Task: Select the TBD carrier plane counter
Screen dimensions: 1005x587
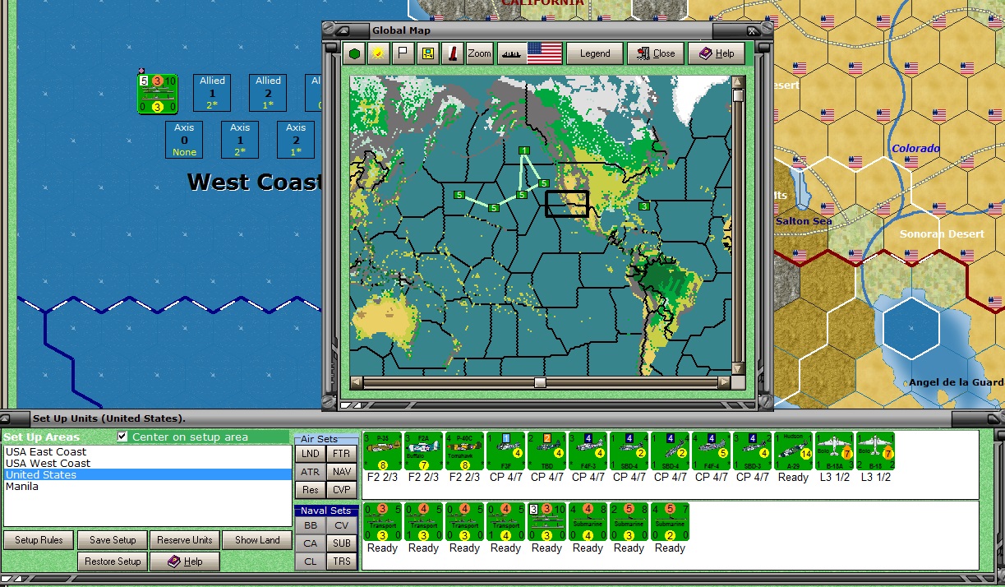Action: [x=546, y=451]
